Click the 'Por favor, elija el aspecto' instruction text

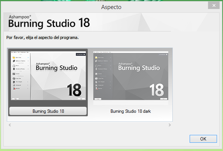pyautogui.click(x=42, y=37)
